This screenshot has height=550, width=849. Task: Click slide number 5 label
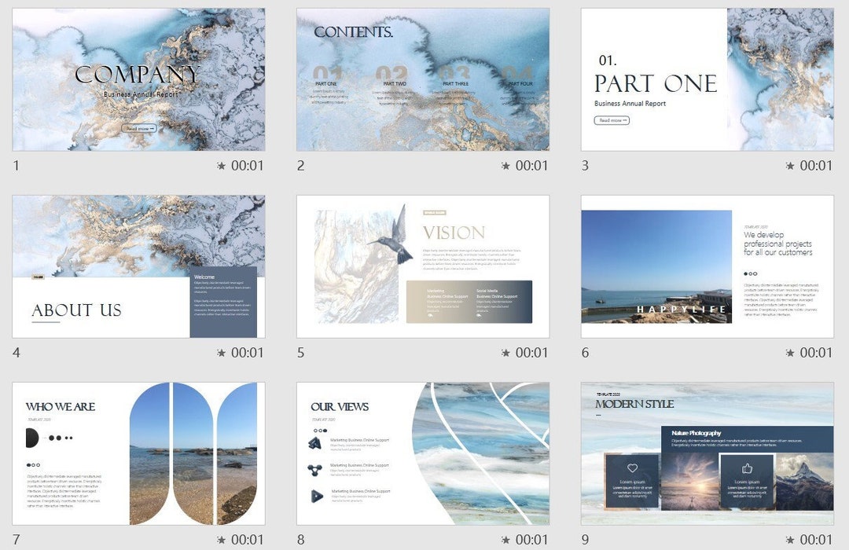tap(300, 353)
